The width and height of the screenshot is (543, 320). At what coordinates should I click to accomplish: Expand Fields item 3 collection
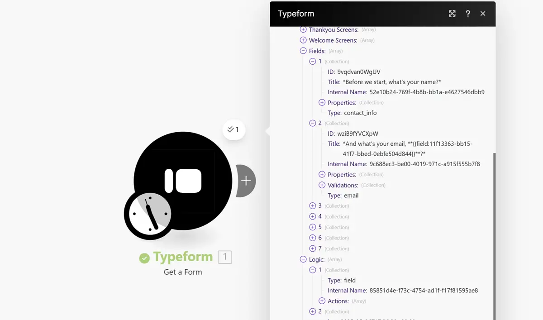tap(313, 206)
